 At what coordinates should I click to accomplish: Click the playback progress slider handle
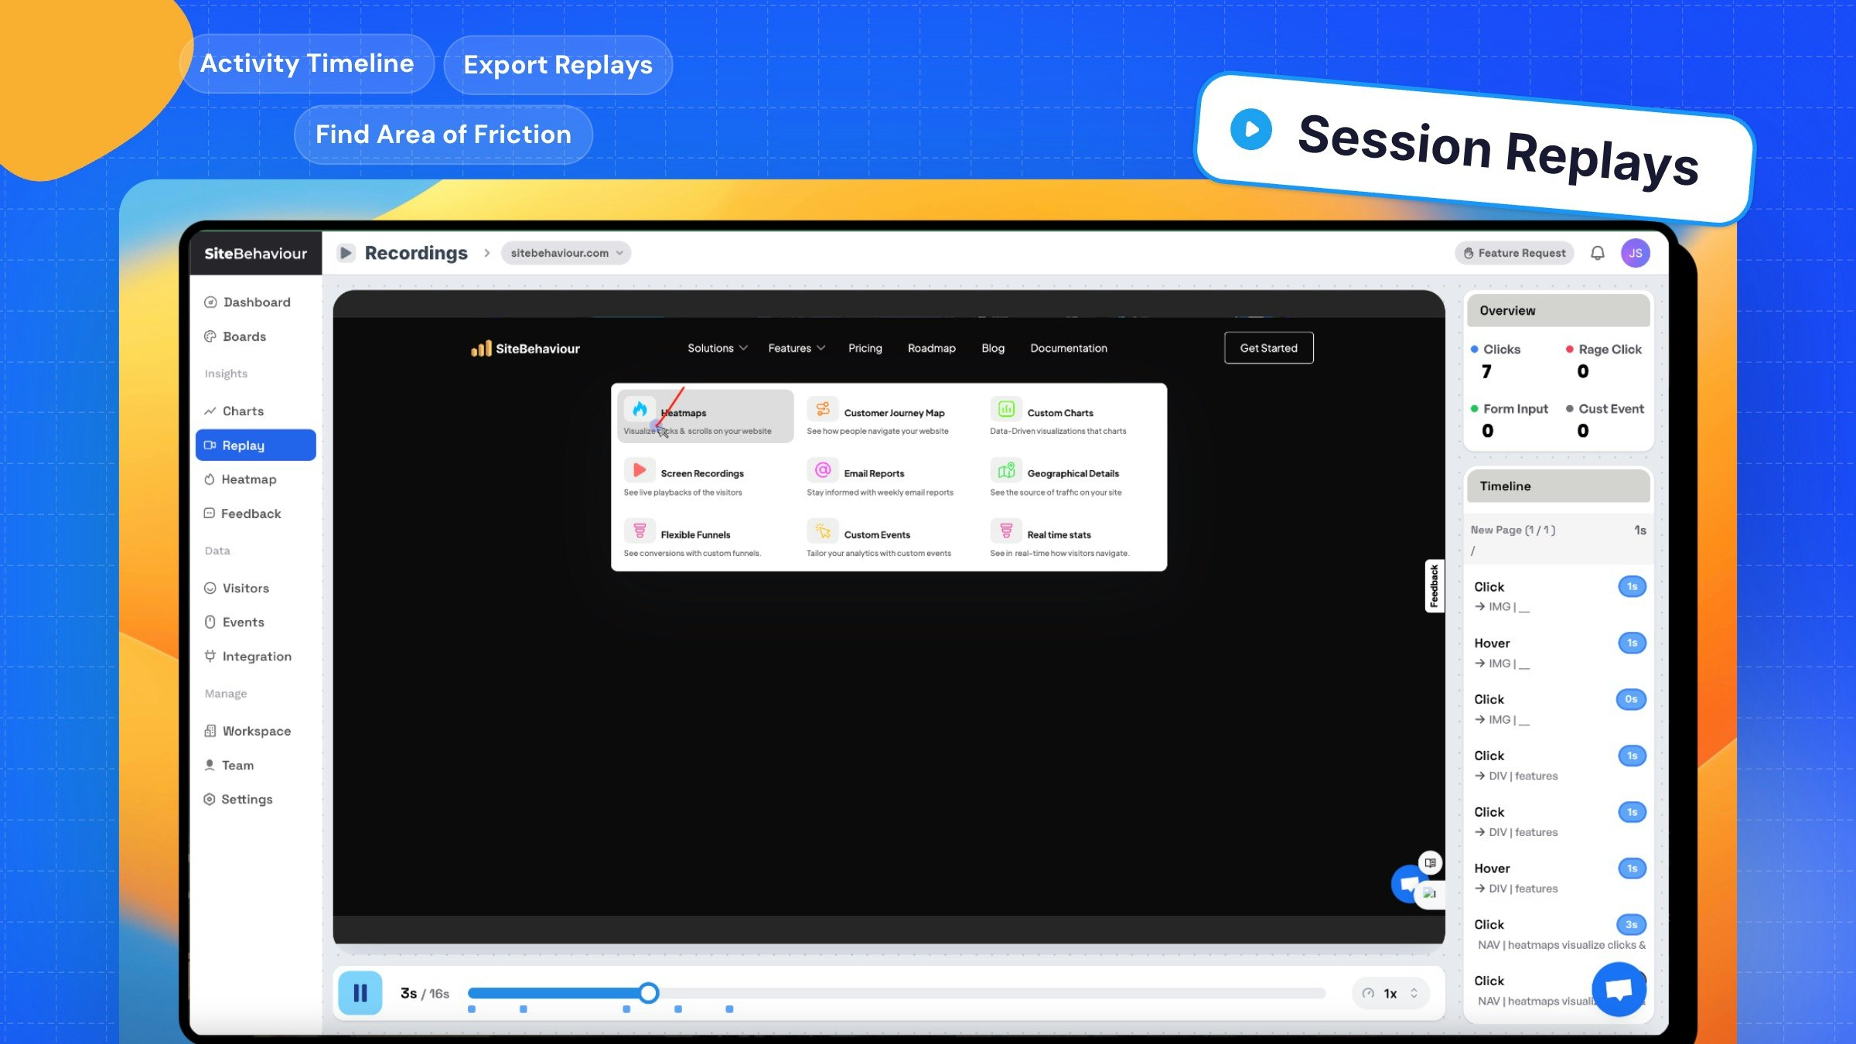coord(649,993)
